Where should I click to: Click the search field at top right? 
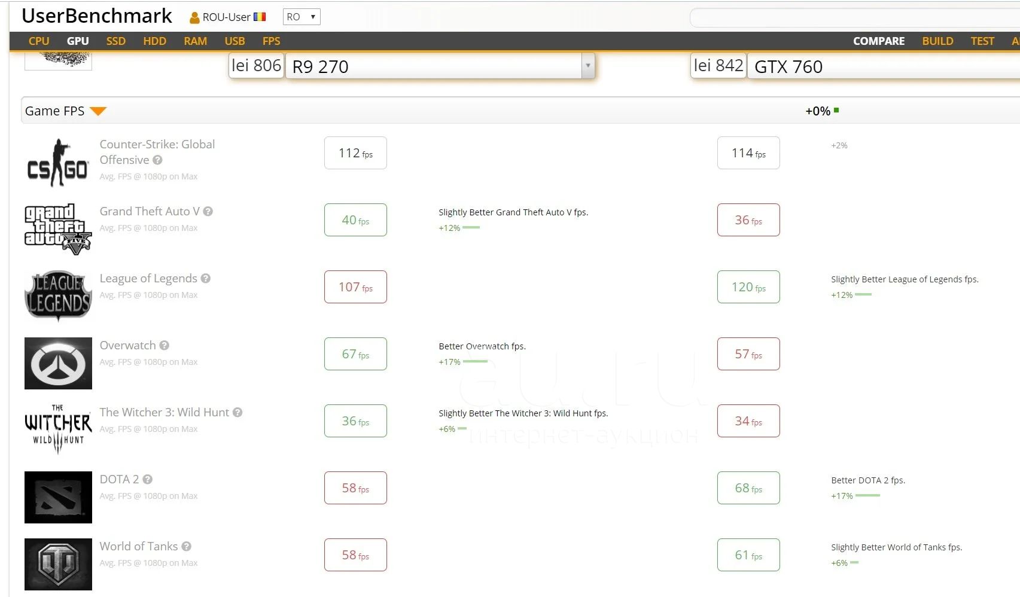point(855,17)
